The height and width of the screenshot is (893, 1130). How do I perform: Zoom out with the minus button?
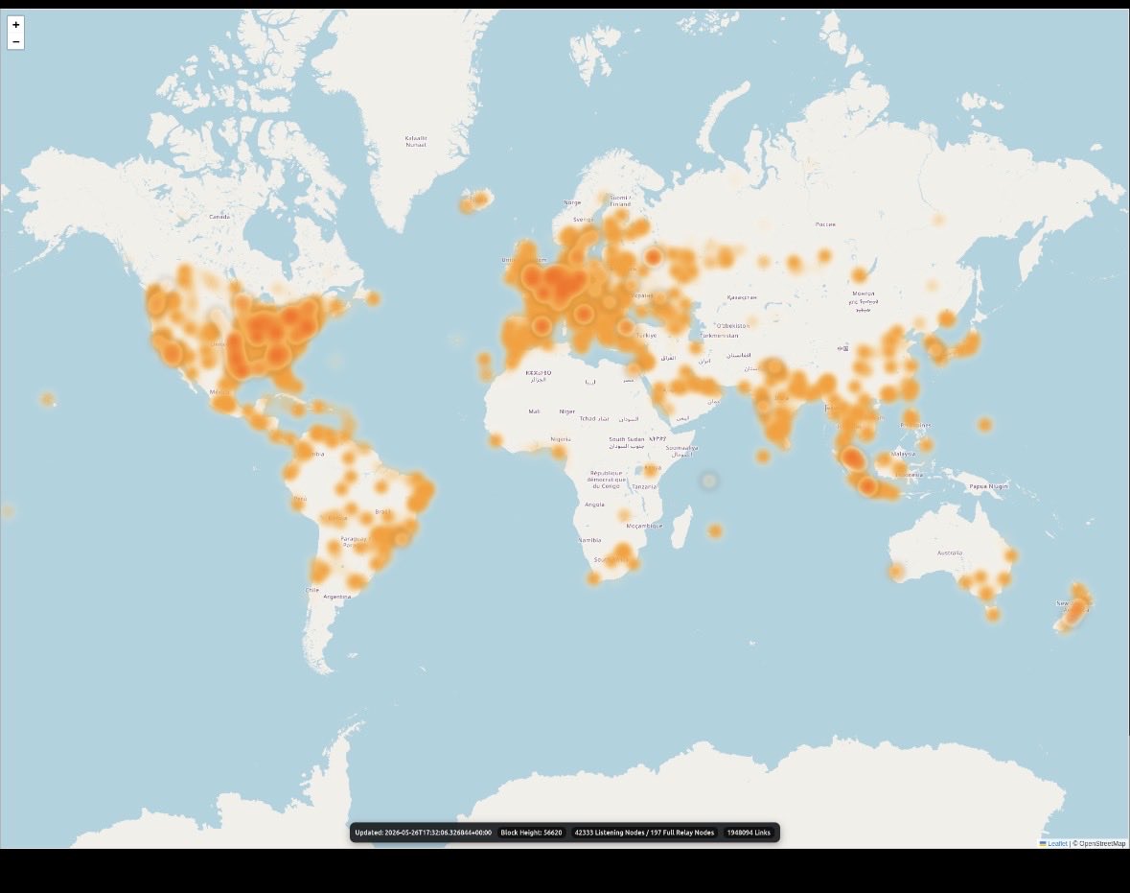(16, 42)
